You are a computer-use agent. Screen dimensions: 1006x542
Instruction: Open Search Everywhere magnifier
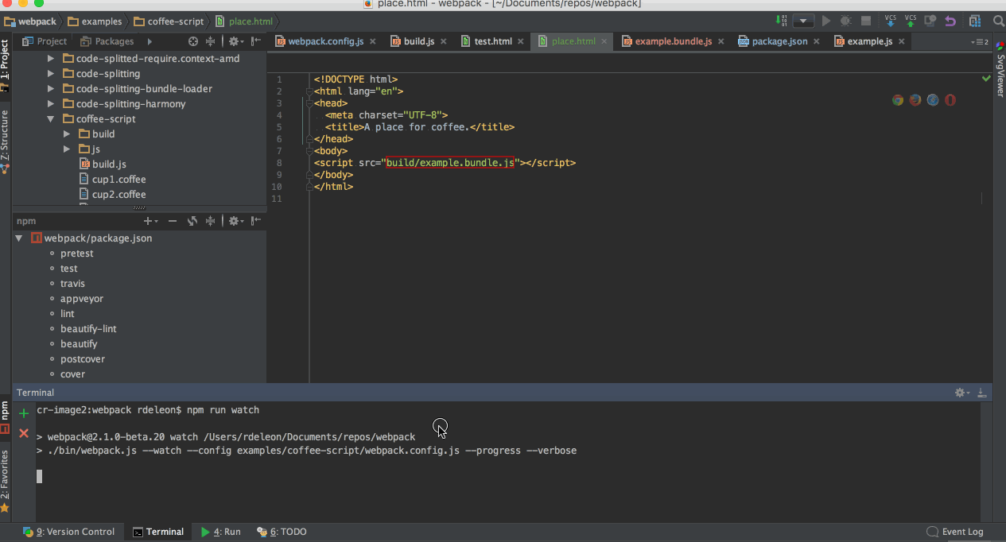(x=999, y=21)
